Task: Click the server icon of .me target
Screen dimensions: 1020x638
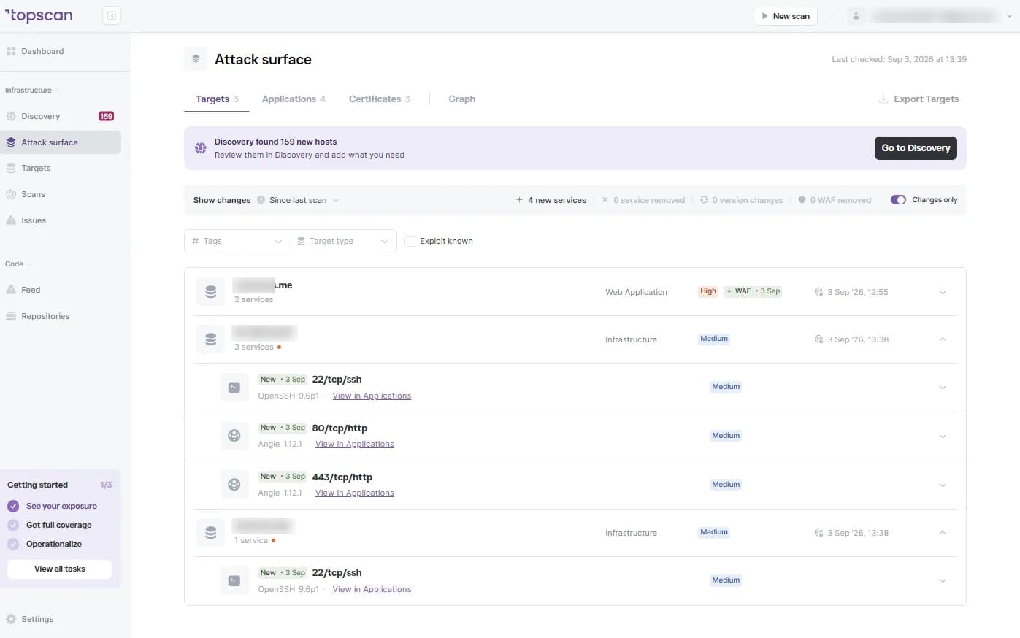Action: [x=210, y=292]
